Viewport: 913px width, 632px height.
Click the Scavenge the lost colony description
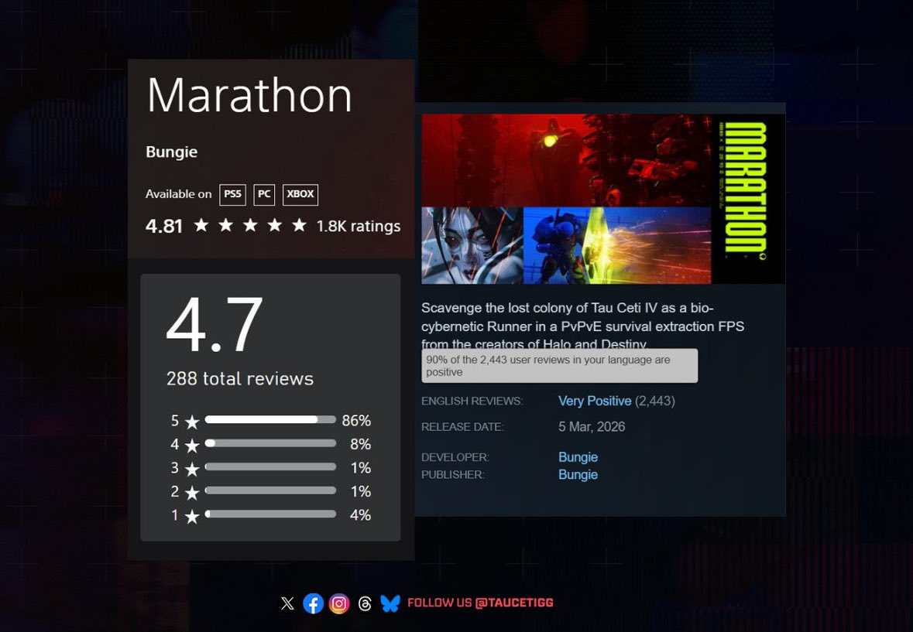[583, 326]
